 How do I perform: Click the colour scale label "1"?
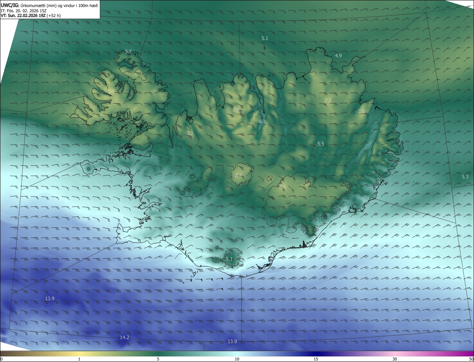coord(79,359)
